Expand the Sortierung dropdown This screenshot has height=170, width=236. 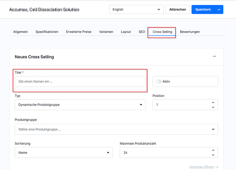point(64,153)
